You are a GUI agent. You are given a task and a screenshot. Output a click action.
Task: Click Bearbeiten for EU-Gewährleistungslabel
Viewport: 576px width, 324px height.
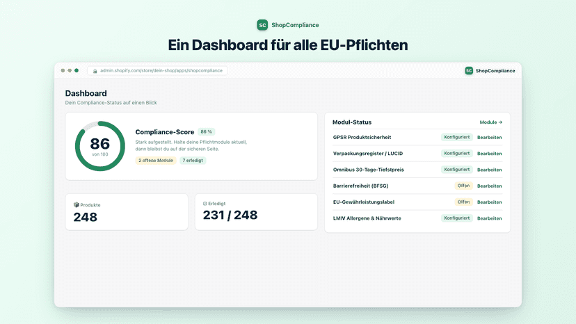(489, 202)
